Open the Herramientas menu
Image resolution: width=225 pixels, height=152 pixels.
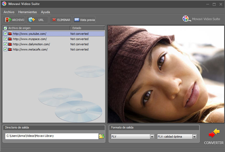[27, 12]
